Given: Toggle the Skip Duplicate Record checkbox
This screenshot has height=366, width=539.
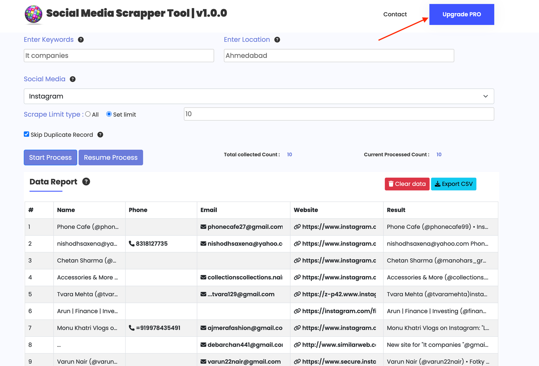Looking at the screenshot, I should [x=27, y=134].
